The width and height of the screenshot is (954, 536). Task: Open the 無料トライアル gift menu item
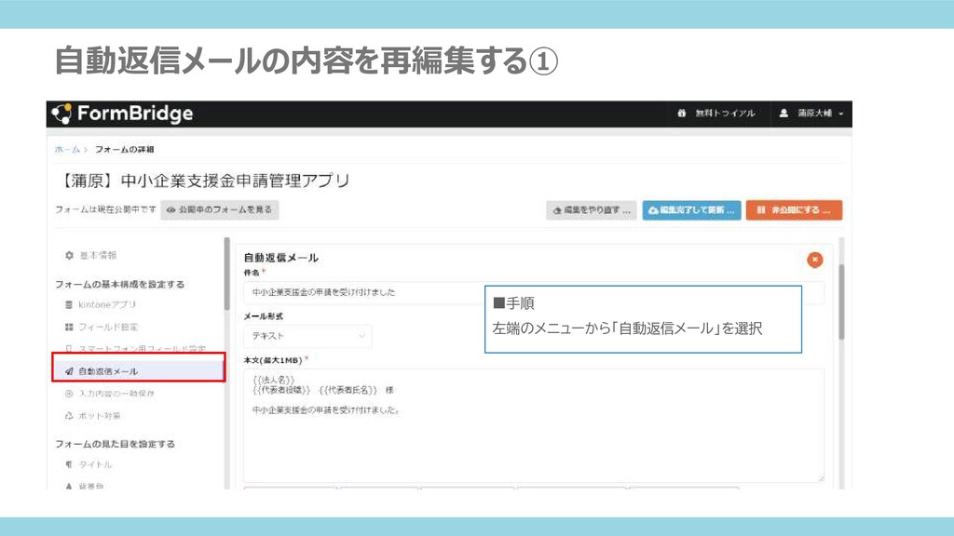716,113
